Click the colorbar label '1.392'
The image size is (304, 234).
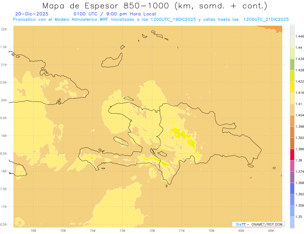[300, 138]
